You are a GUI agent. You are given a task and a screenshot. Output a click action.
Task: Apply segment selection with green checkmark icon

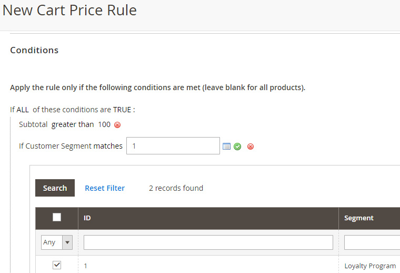click(x=237, y=147)
